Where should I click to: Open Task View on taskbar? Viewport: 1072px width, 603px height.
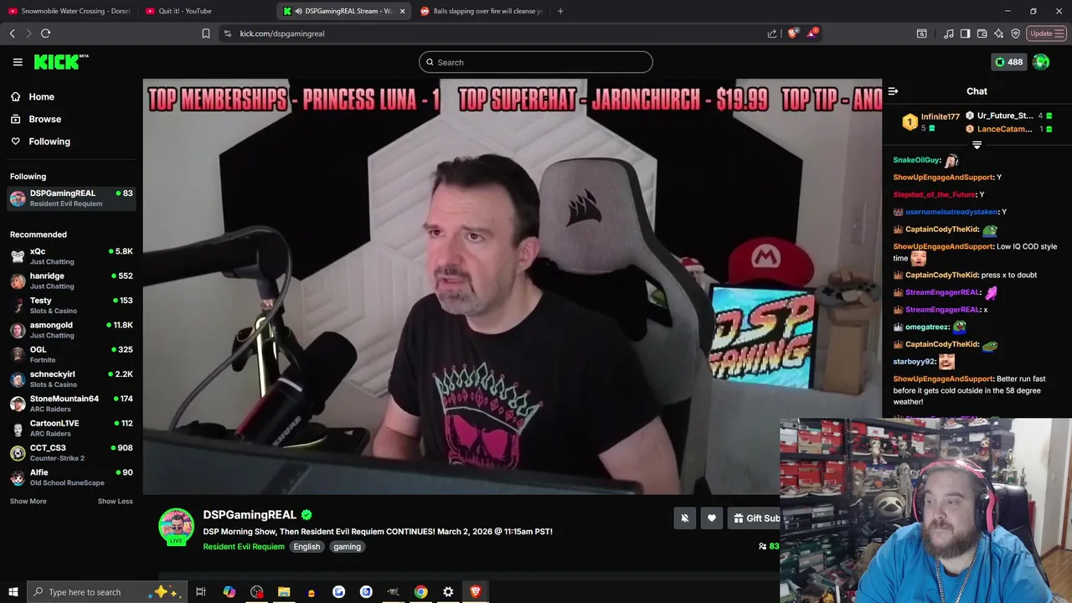201,592
